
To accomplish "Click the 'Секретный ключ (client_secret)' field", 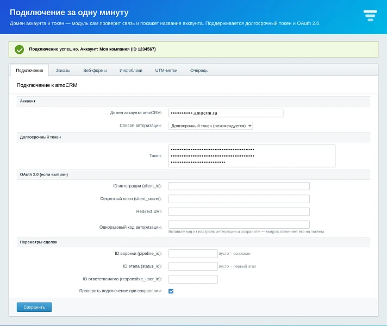I will 239,199.
